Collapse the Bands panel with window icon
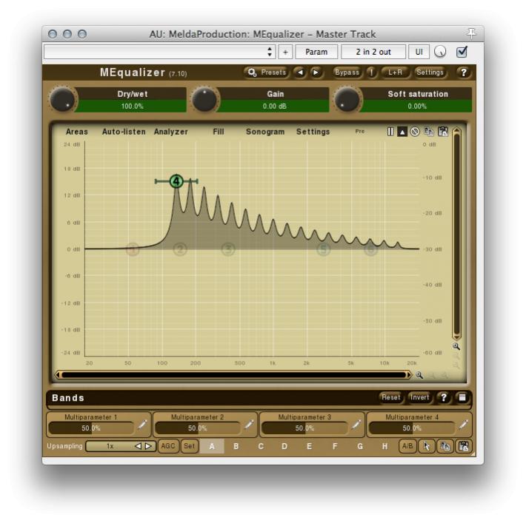This screenshot has height=523, width=526. coord(462,398)
